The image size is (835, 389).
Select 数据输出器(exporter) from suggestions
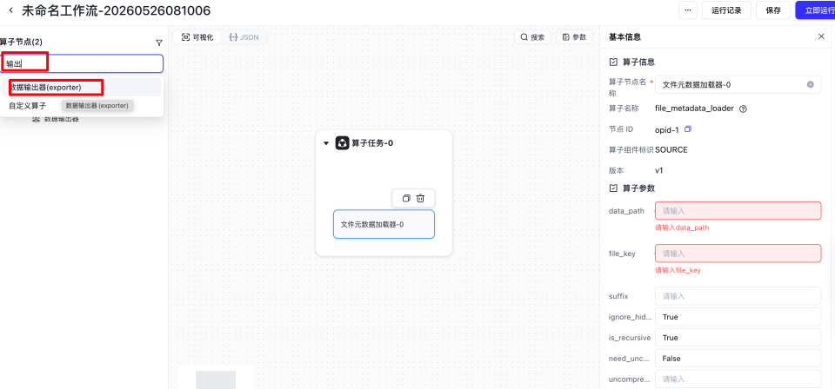[x=82, y=87]
